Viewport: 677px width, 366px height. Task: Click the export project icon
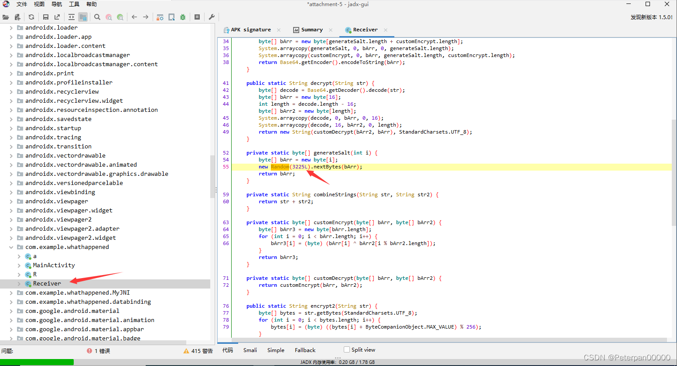[57, 17]
